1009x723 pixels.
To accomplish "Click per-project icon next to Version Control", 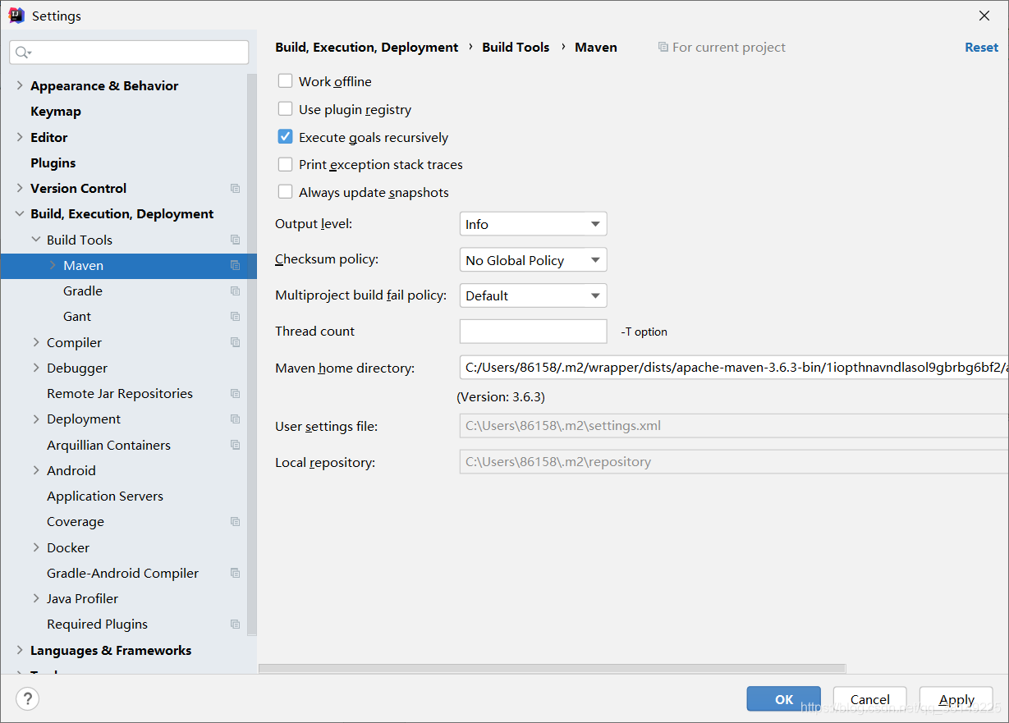I will pyautogui.click(x=236, y=188).
